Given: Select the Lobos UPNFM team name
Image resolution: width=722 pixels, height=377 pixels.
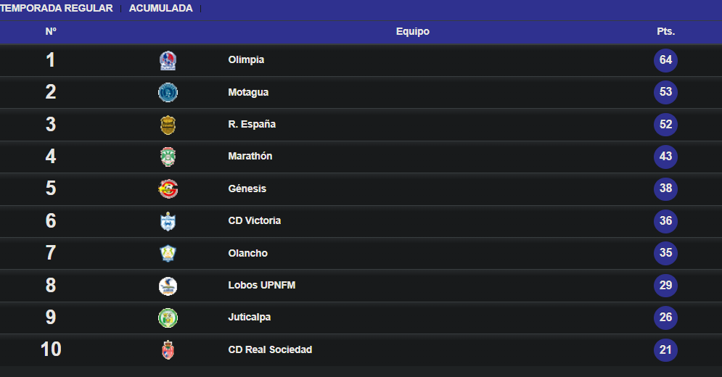Looking at the screenshot, I should [261, 285].
